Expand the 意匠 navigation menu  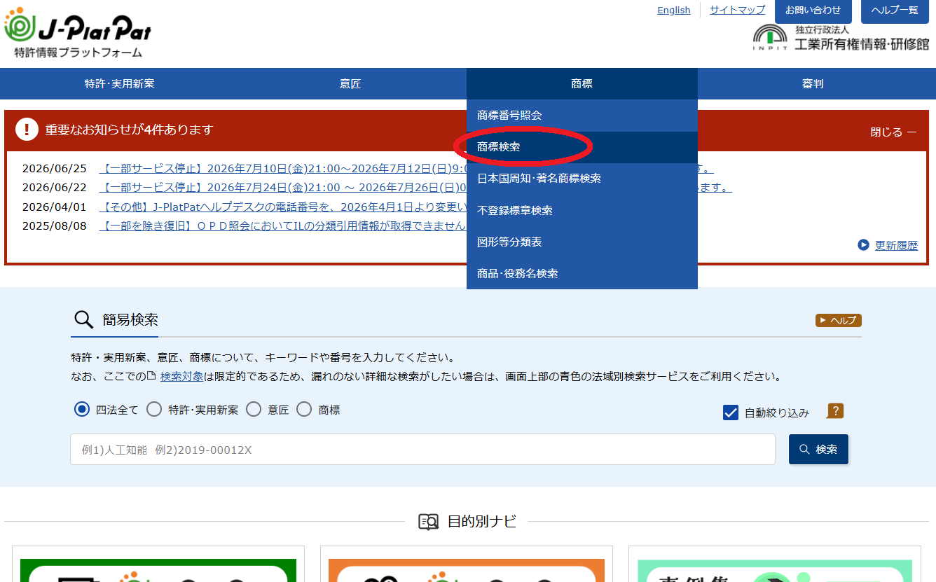pyautogui.click(x=350, y=84)
